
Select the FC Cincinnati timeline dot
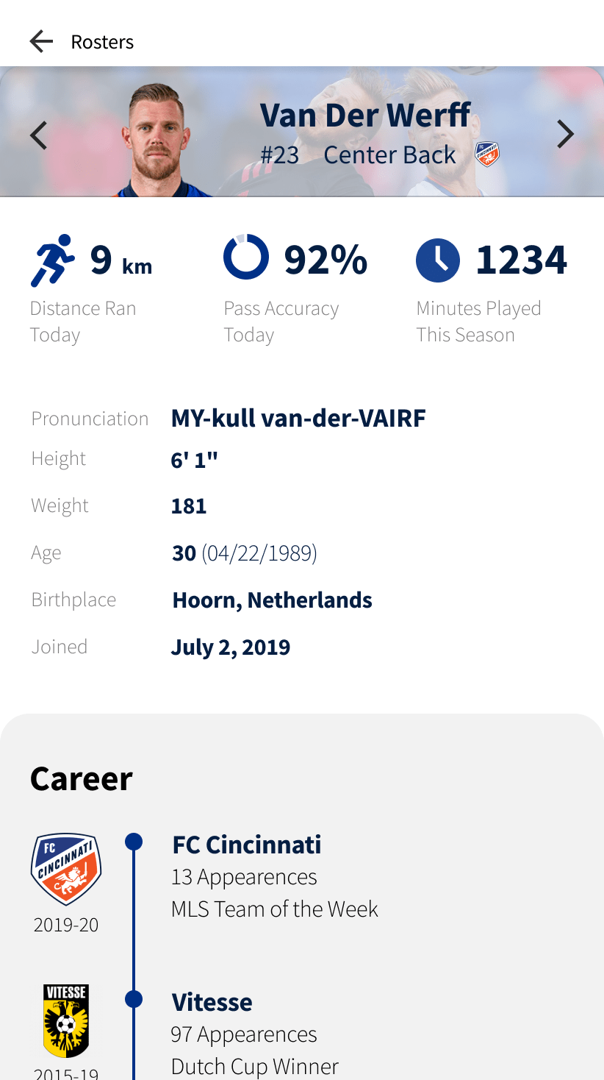tap(134, 842)
